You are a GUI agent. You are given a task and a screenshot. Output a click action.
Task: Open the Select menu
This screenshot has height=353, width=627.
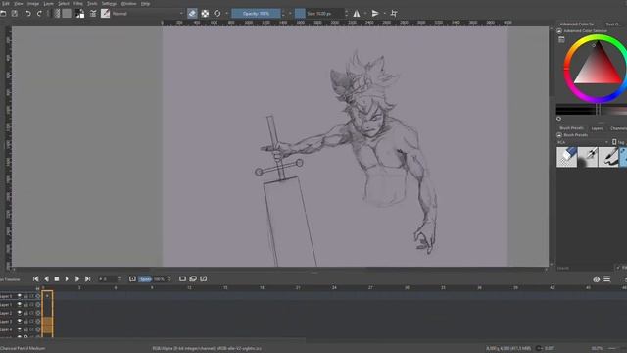click(x=63, y=4)
